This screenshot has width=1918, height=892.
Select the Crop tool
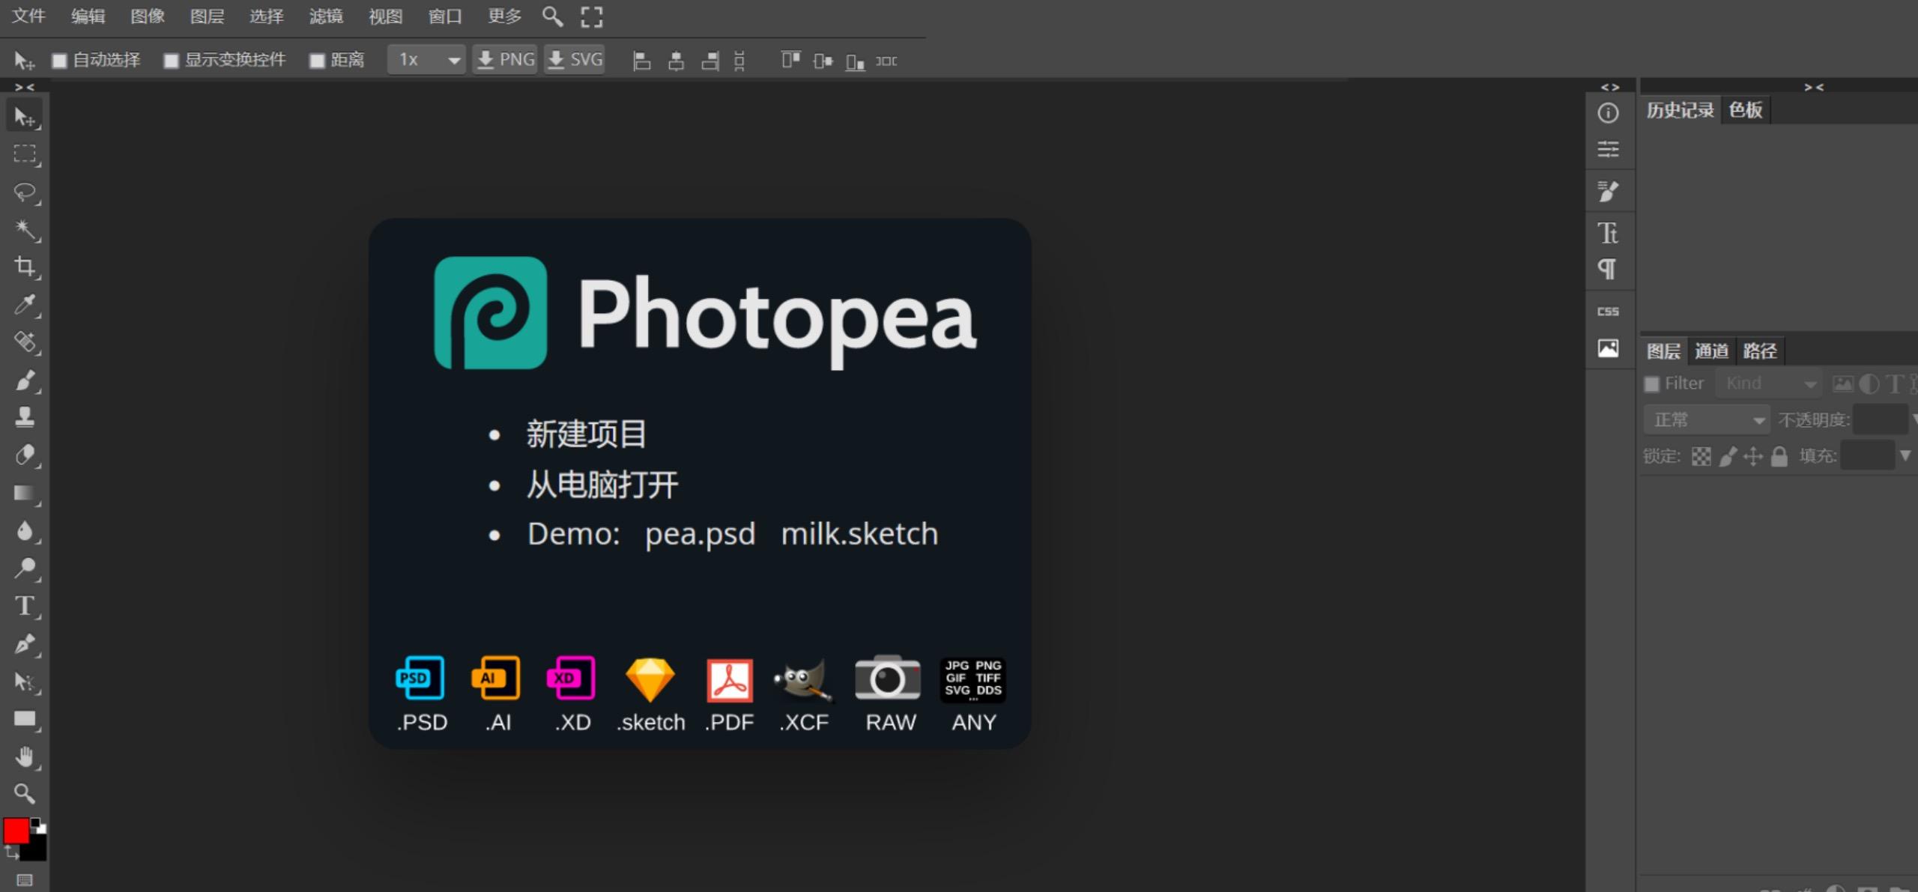(25, 267)
